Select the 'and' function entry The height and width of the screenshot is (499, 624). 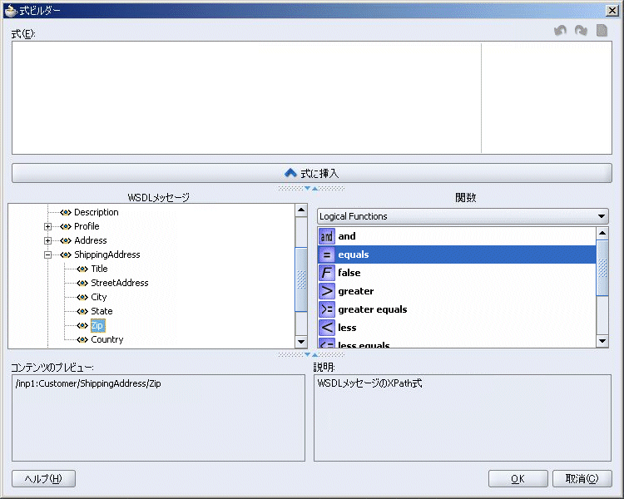pos(457,236)
